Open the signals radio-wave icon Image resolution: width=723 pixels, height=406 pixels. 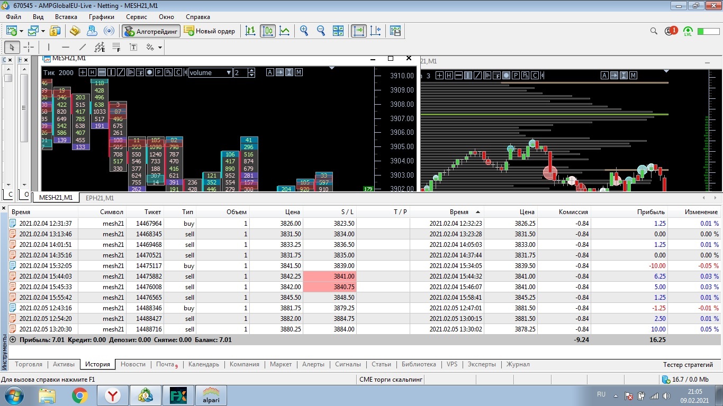[109, 31]
